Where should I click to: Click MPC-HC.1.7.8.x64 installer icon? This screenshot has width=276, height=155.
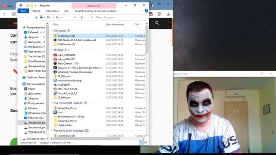coord(55,89)
